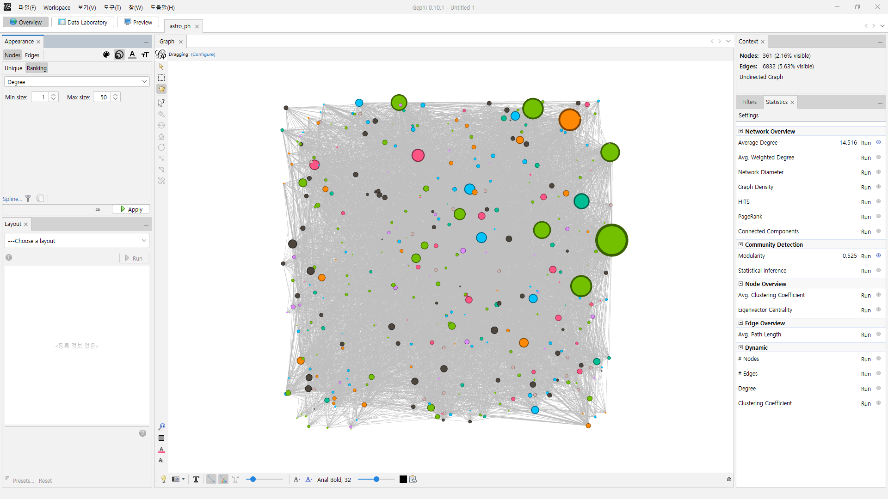Select the node size appearance icon
Image resolution: width=888 pixels, height=499 pixels.
pos(119,55)
